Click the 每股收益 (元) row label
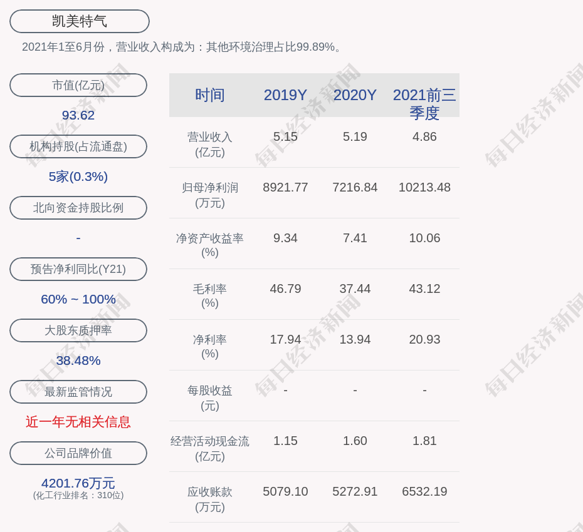 [x=210, y=398]
